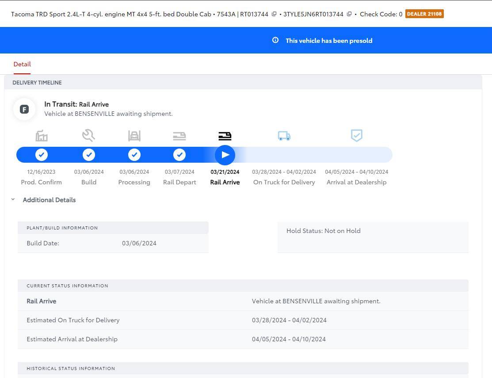Click the Build wrench icon

pyautogui.click(x=88, y=136)
